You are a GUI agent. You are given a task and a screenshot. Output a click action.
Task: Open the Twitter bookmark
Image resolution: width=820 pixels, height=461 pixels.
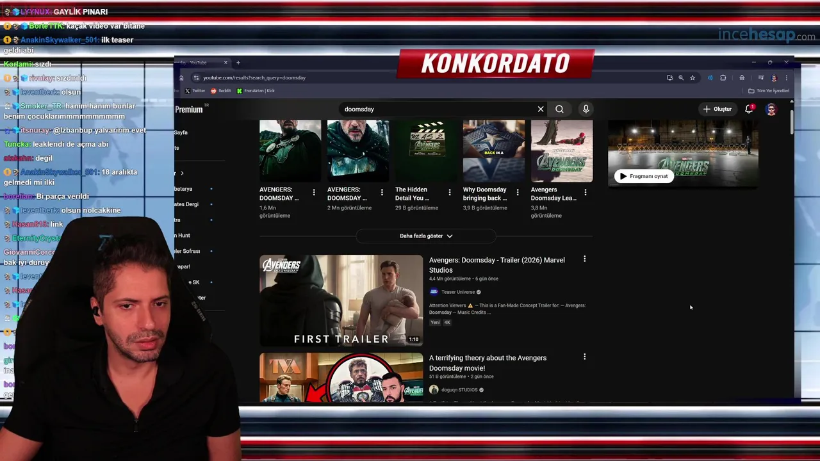click(195, 91)
